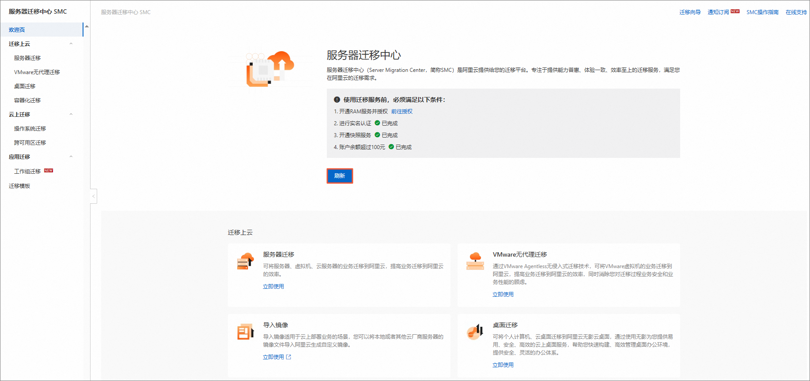The width and height of the screenshot is (810, 381).
Task: Click the import image card icon
Action: pyautogui.click(x=246, y=332)
